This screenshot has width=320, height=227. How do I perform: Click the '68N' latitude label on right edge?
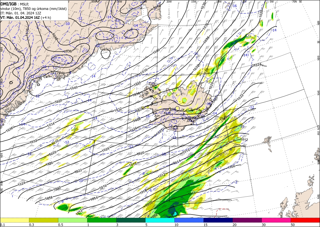[318, 22]
